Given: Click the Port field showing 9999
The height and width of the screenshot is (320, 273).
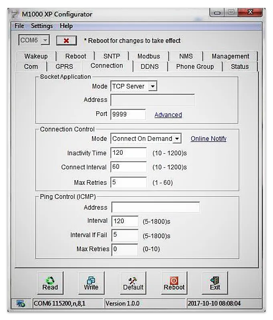Looking at the screenshot, I should click(128, 114).
